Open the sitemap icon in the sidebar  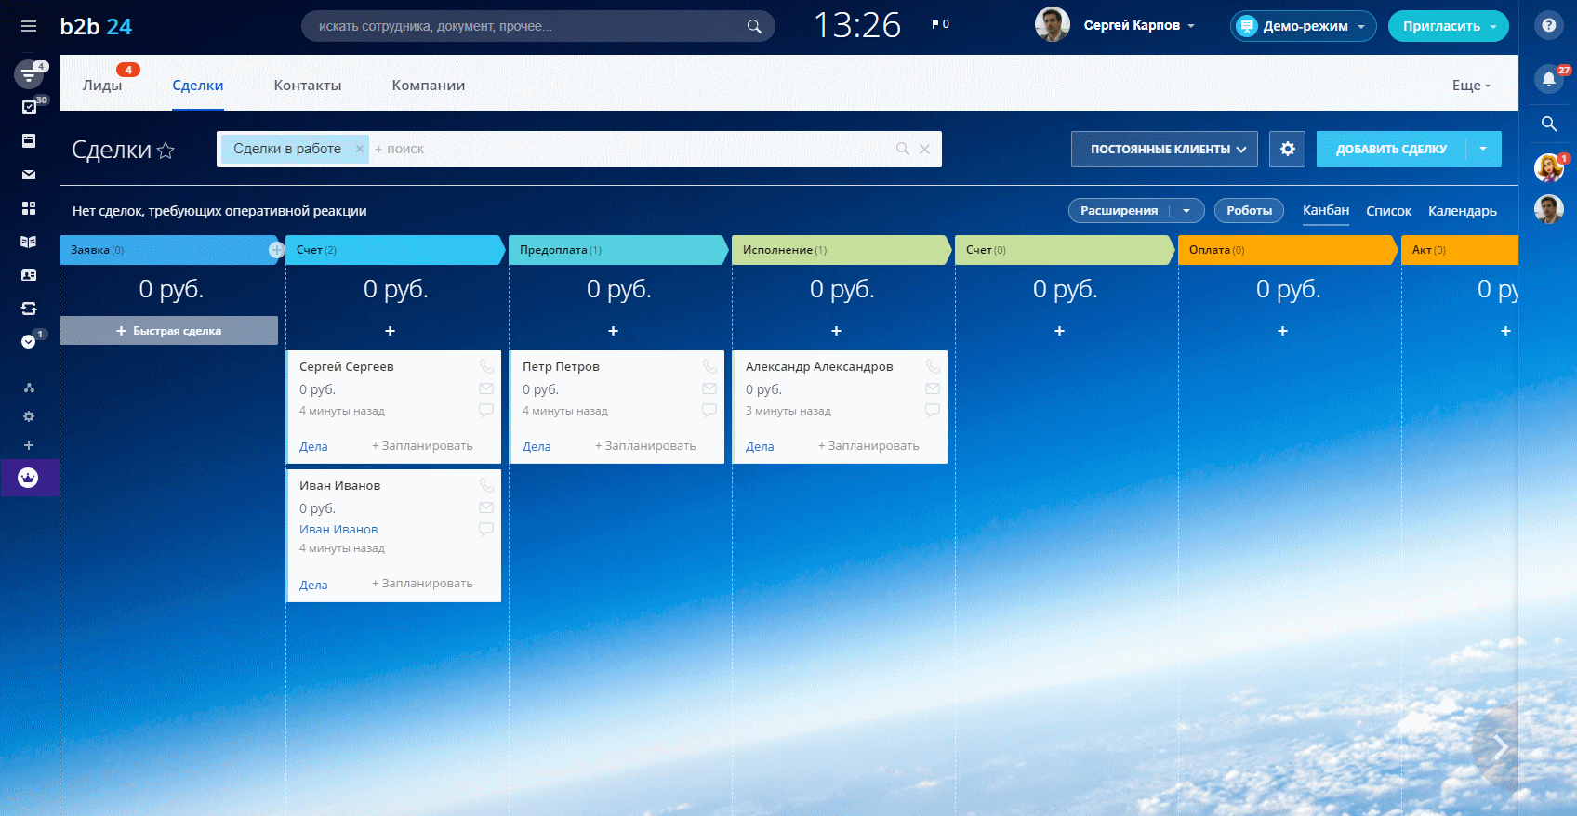point(29,388)
